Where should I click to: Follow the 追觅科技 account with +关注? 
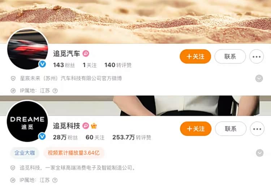click(195, 129)
